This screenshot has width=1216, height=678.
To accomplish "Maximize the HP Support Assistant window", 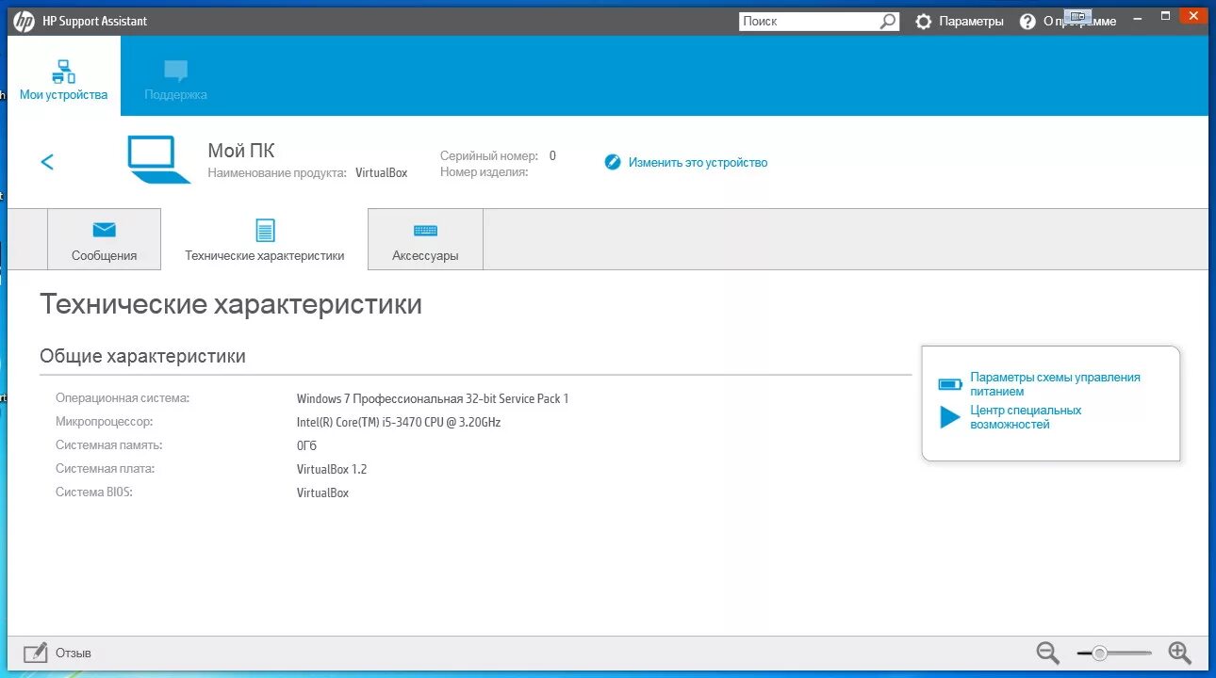I will click(1165, 16).
